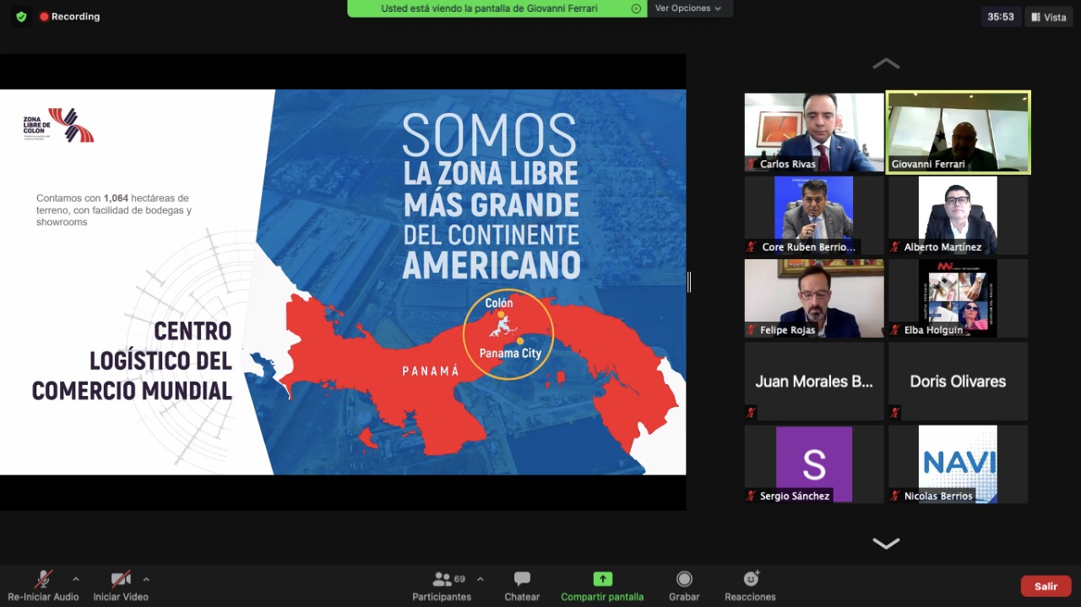Screen dimensions: 1081x607
Task: Open the Reacciones emoji menu
Action: pos(750,586)
